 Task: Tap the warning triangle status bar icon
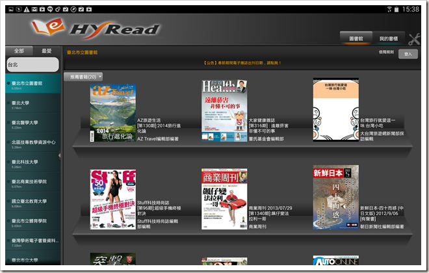coord(27,10)
